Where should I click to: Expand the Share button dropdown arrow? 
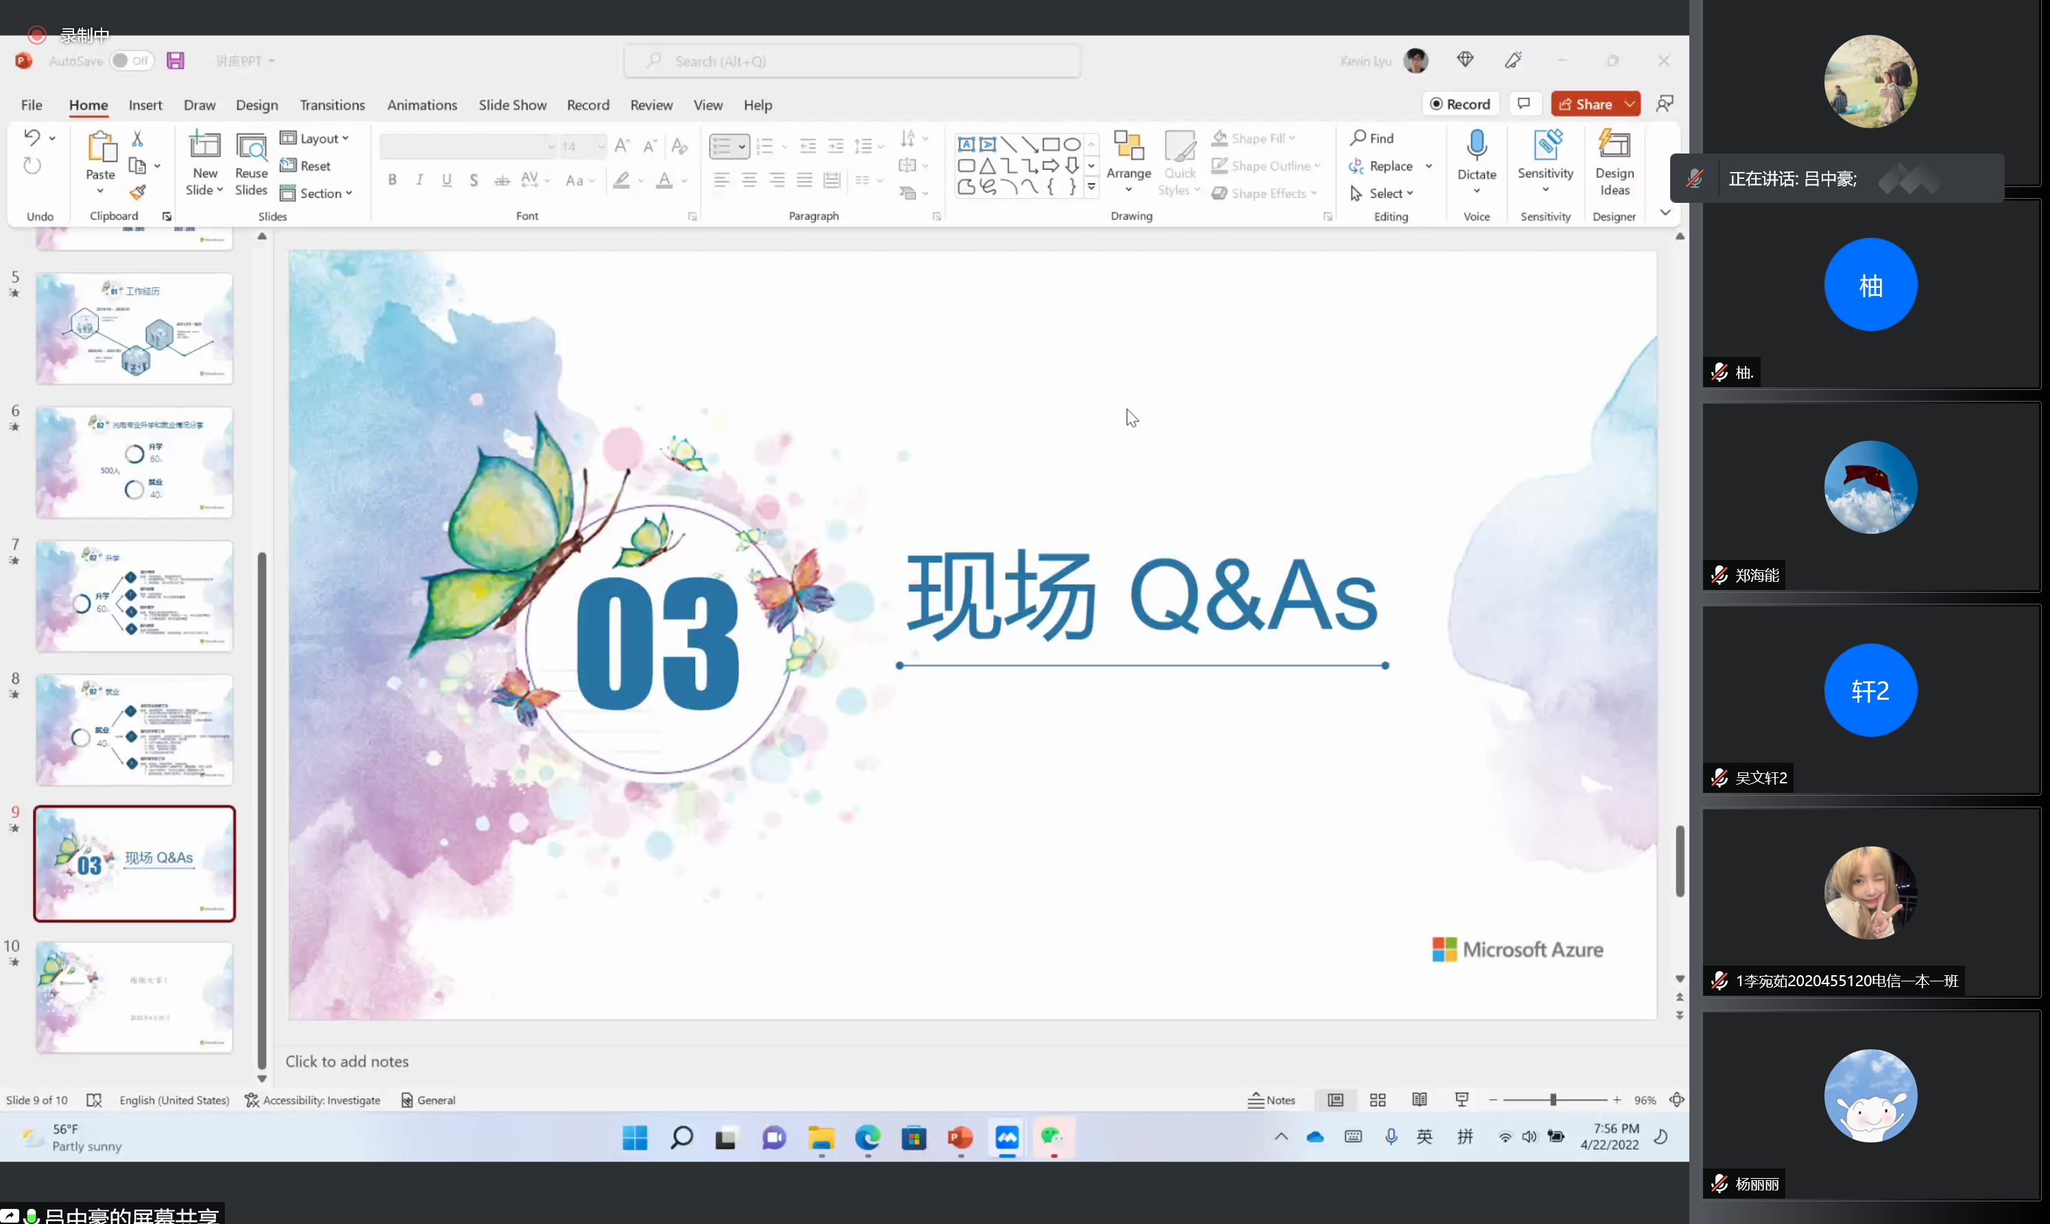click(x=1629, y=104)
